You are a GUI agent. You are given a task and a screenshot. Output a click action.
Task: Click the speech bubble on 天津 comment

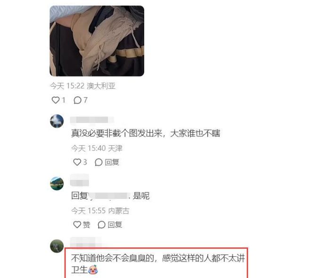pos(98,162)
